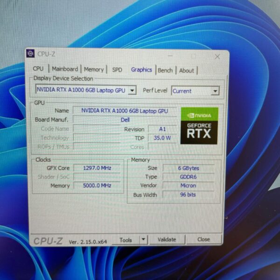Click the GPU Name field value
This screenshot has width=280, height=280.
[x=125, y=111]
